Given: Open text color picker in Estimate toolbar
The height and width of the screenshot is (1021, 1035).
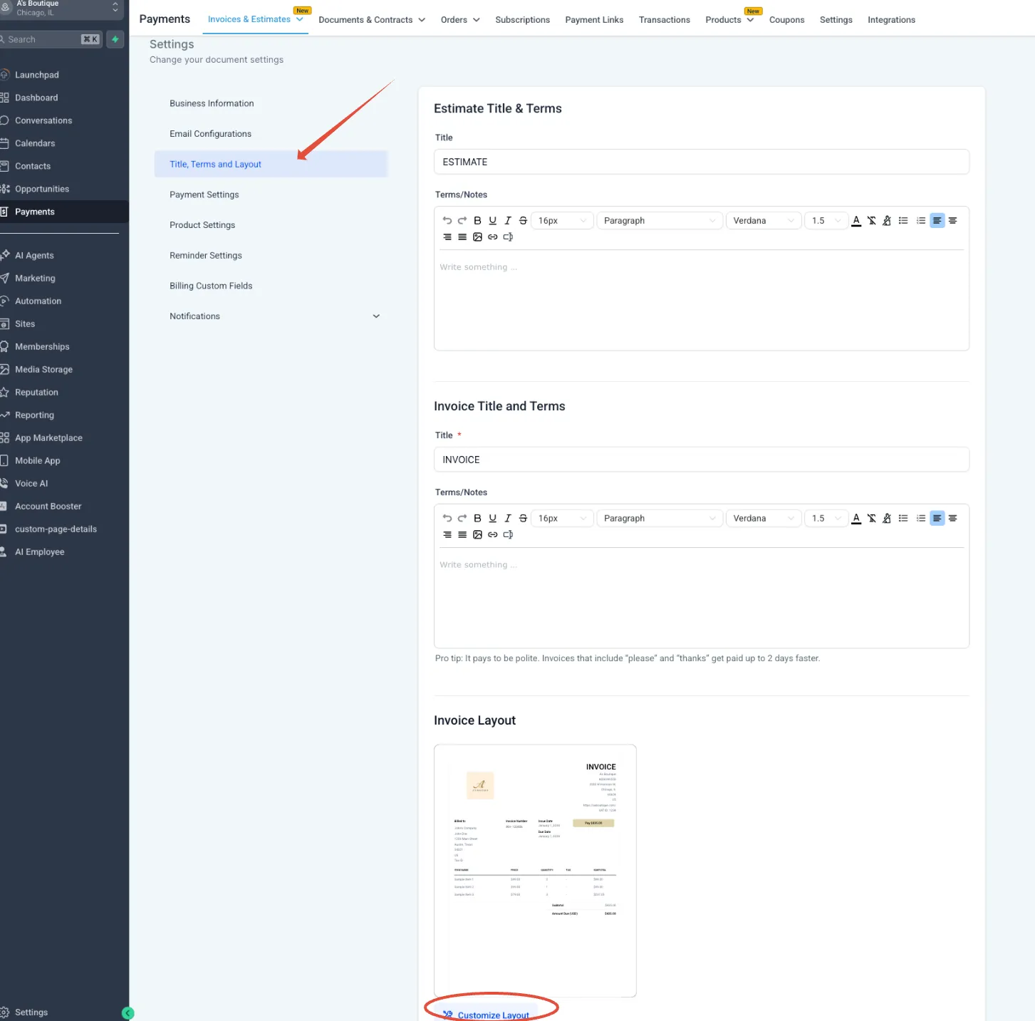Looking at the screenshot, I should [856, 221].
